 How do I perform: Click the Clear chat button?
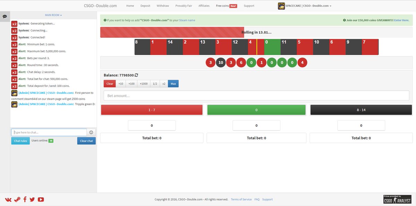86,141
